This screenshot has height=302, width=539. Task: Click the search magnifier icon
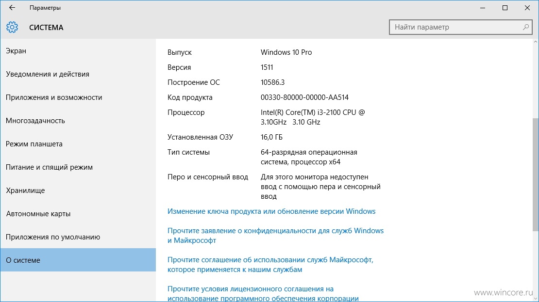pyautogui.click(x=525, y=27)
